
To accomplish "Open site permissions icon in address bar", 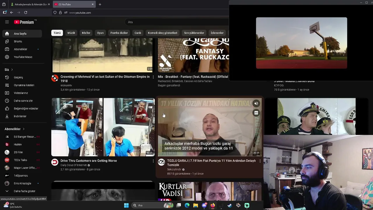I will (66, 13).
